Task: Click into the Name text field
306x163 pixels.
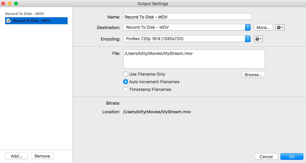Action: click(x=187, y=17)
